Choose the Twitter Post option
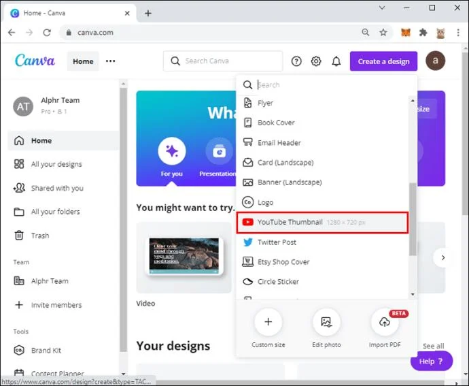Viewport: 469px width, 386px height. point(322,242)
